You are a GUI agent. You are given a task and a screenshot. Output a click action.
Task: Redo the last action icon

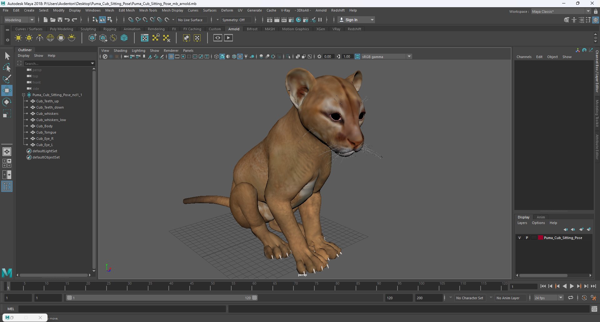tap(74, 20)
